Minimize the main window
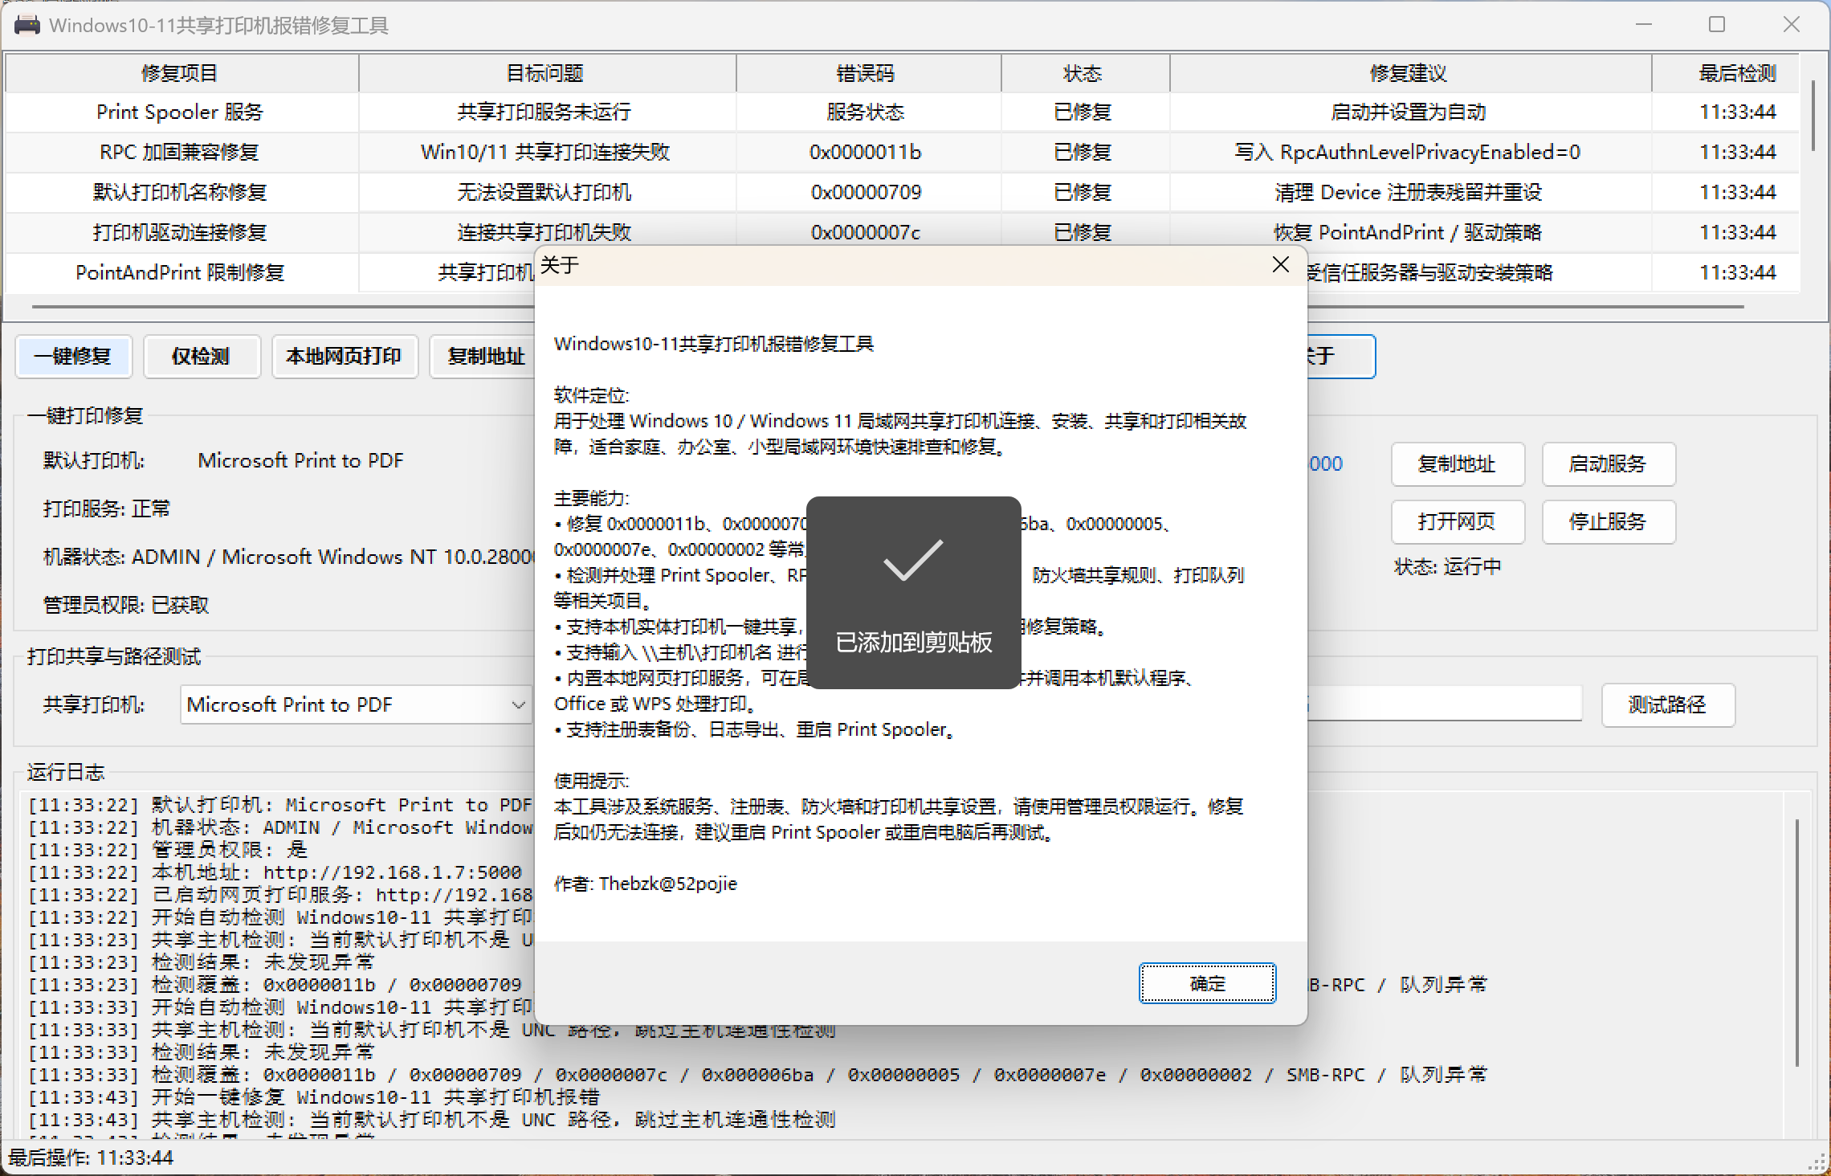 tap(1644, 25)
